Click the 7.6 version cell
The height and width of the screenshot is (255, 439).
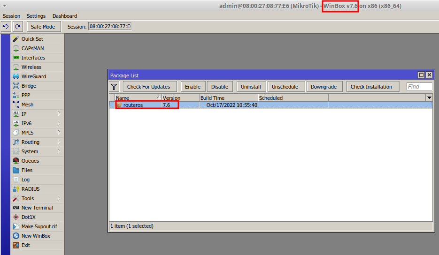point(166,105)
